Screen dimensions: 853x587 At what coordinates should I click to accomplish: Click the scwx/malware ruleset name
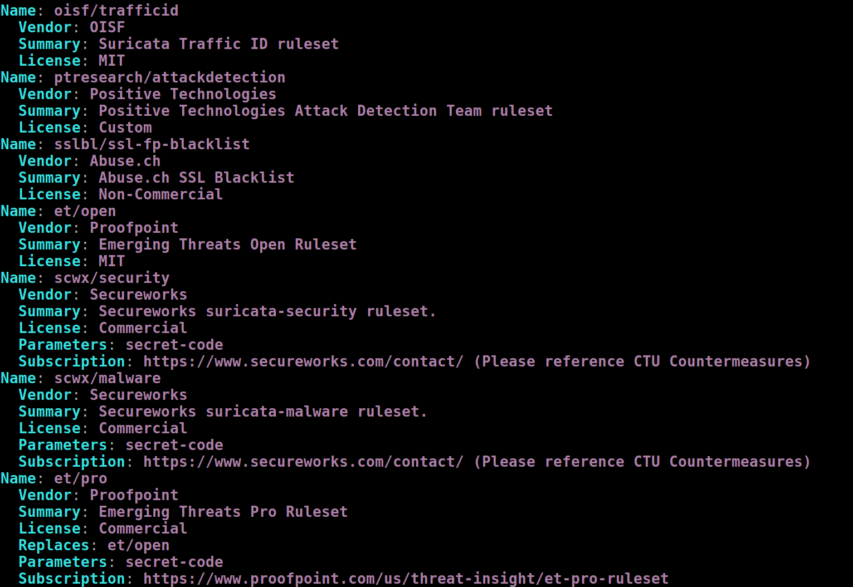click(107, 378)
